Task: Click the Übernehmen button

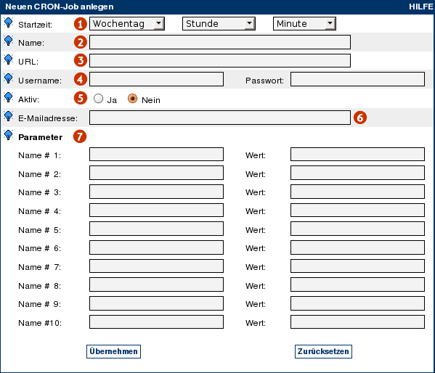Action: pos(113,351)
